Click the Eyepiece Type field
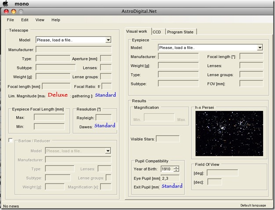The width and height of the screenshot is (275, 210). [178, 75]
